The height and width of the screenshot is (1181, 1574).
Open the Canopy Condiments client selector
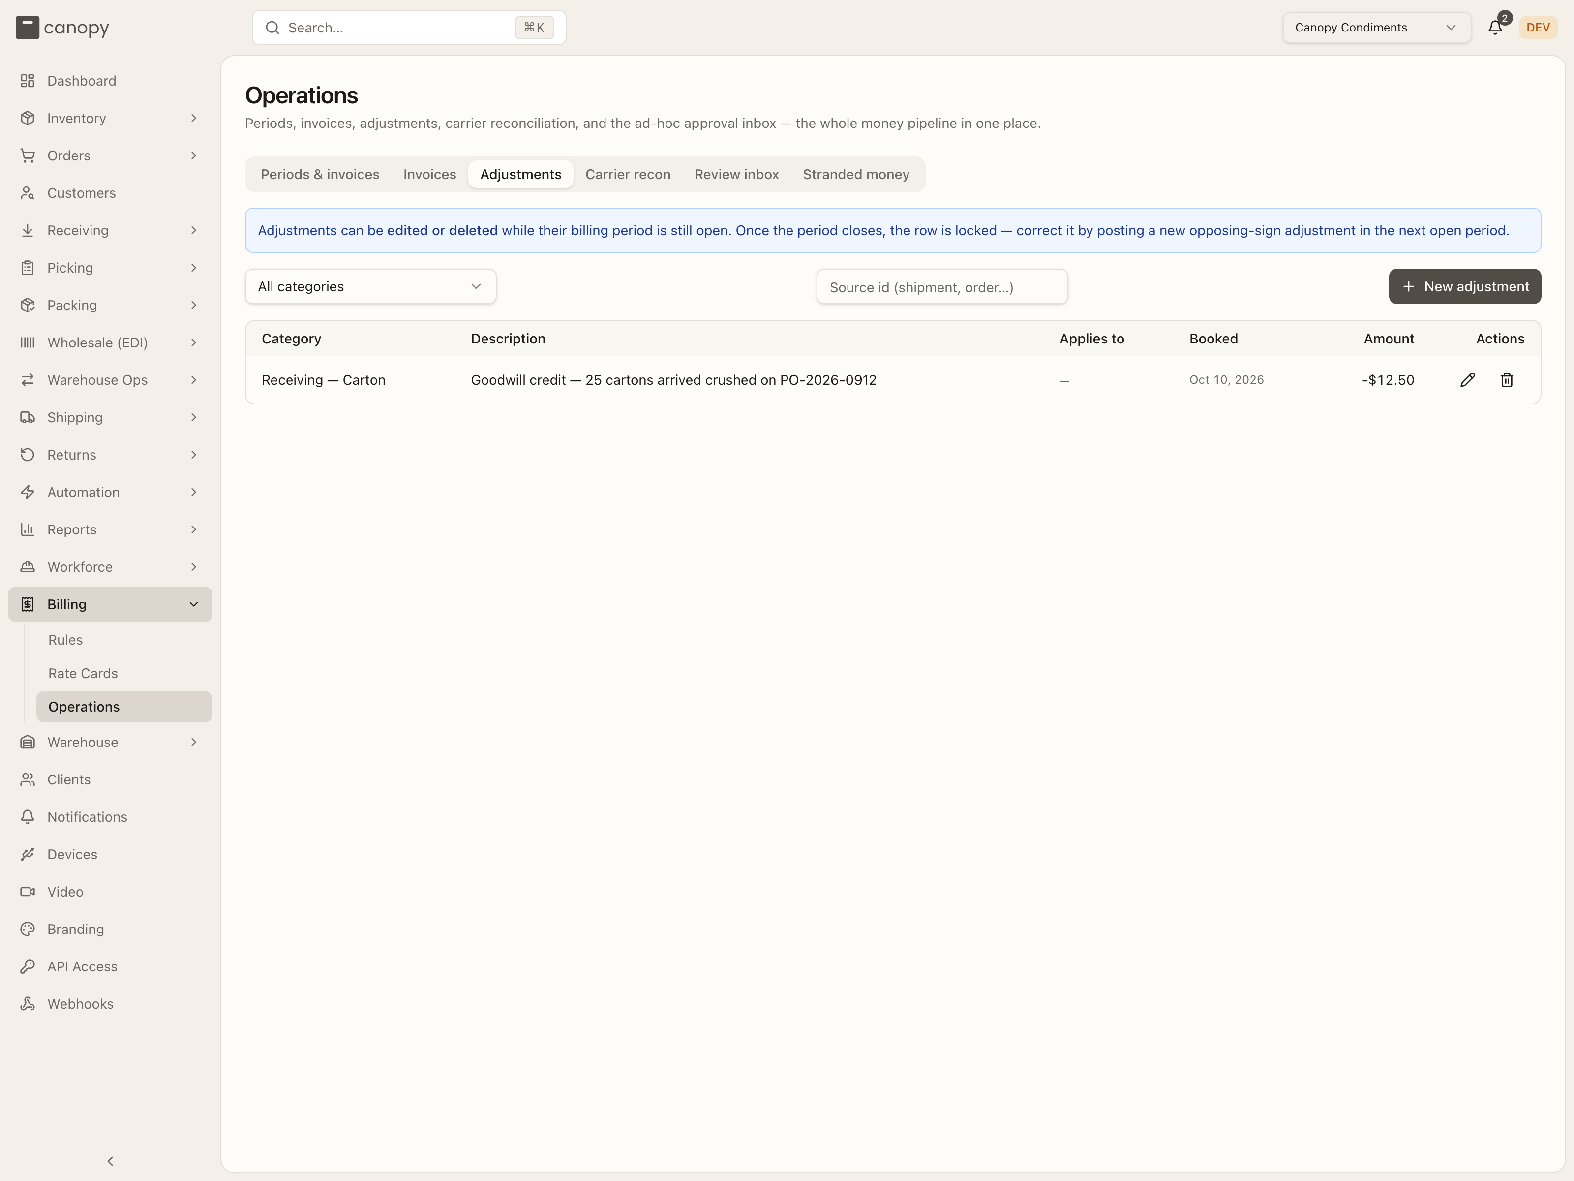point(1376,28)
